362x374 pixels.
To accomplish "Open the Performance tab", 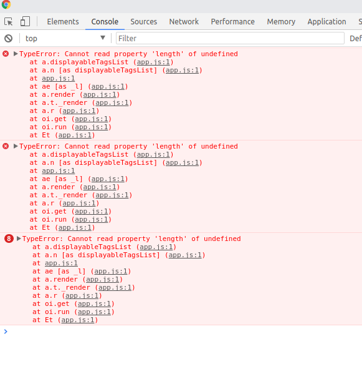I will click(233, 22).
